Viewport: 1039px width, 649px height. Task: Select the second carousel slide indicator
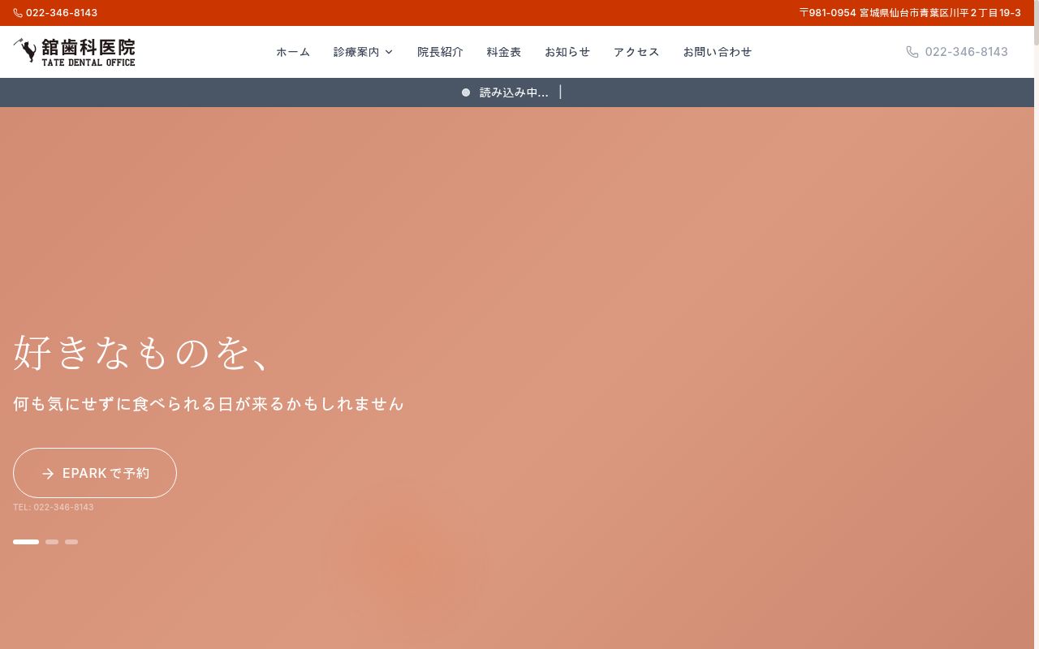pos(52,542)
